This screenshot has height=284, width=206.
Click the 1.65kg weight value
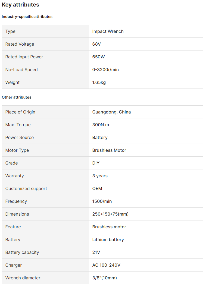(99, 82)
